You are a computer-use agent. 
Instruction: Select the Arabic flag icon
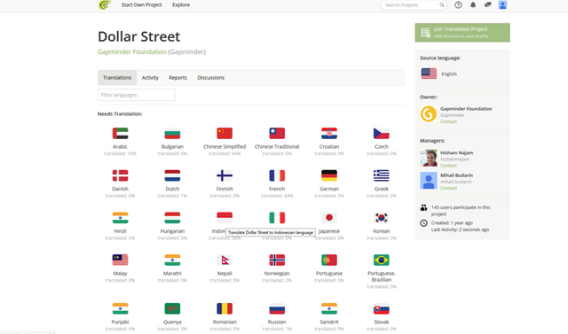[121, 134]
